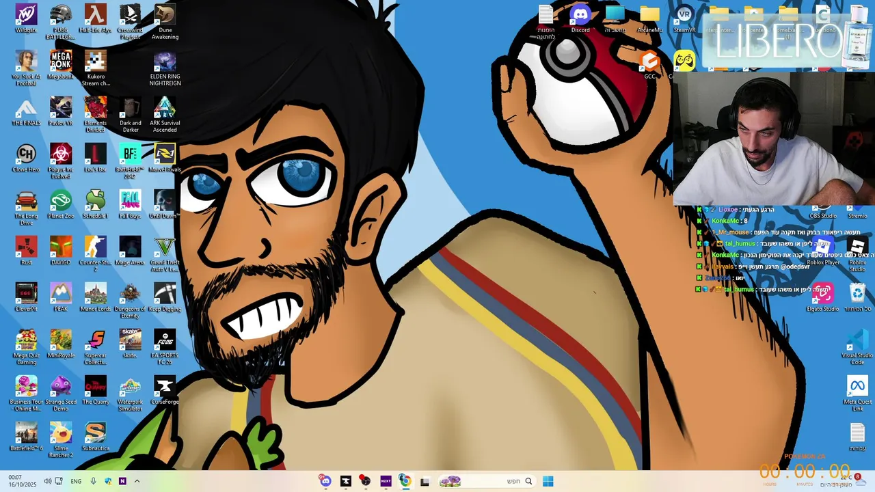
Task: Open Discord from the taskbar
Action: (325, 481)
